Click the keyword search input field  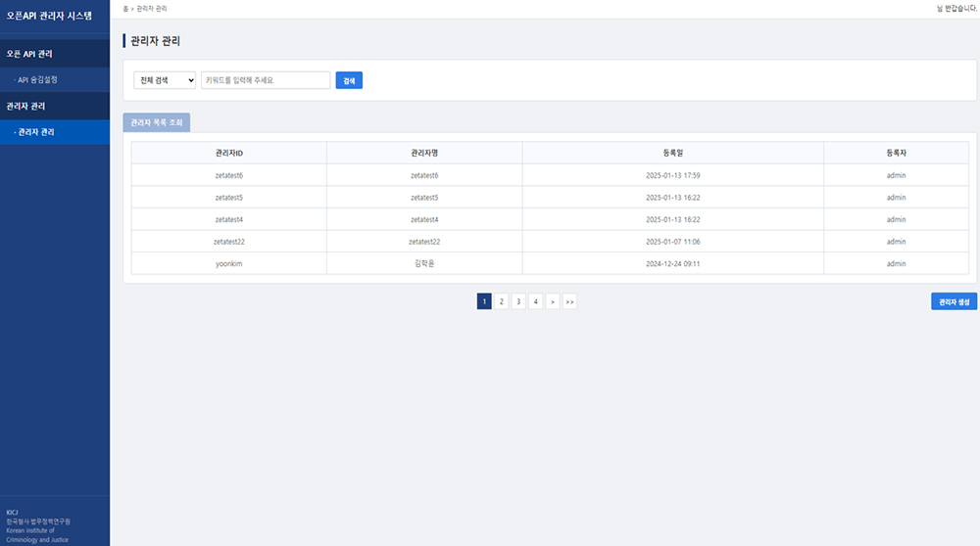(266, 80)
